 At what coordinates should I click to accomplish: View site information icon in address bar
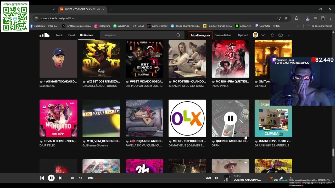36,18
